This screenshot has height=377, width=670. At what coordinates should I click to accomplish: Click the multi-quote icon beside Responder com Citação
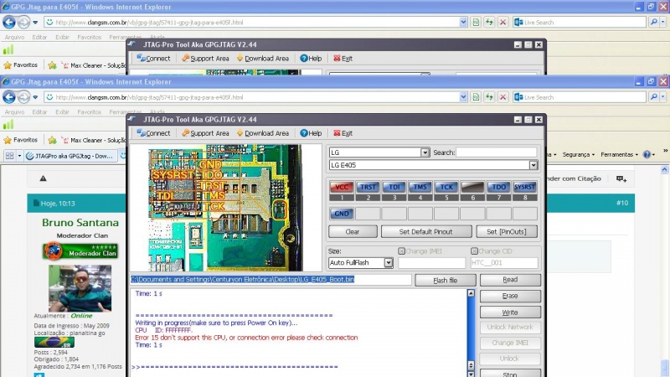[x=621, y=178]
